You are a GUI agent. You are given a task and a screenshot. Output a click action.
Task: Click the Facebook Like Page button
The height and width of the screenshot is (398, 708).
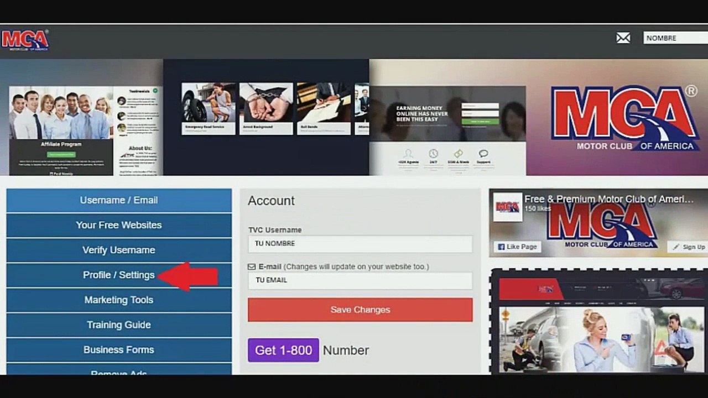pos(517,247)
